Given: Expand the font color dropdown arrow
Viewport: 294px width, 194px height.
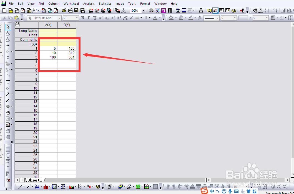Looking at the screenshot, I should [x=160, y=18].
